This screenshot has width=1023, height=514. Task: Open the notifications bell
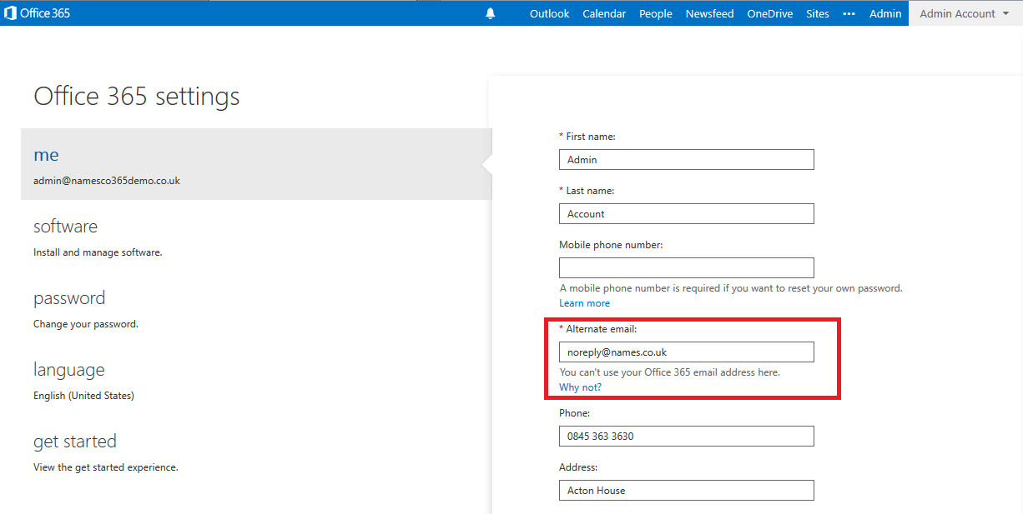coord(490,13)
